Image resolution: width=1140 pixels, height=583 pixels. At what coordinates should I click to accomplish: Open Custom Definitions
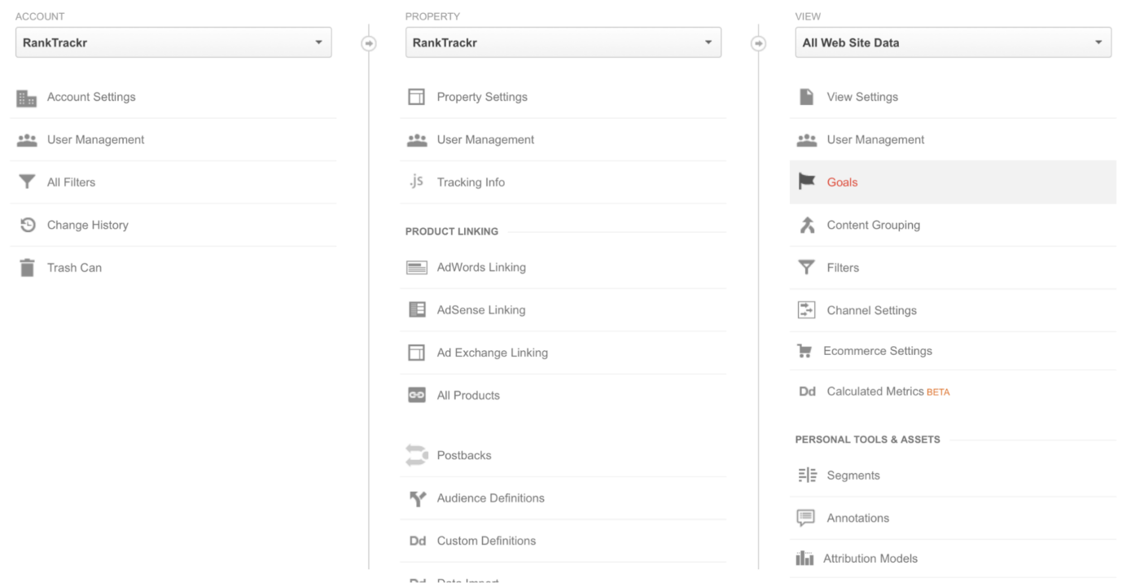pos(563,541)
